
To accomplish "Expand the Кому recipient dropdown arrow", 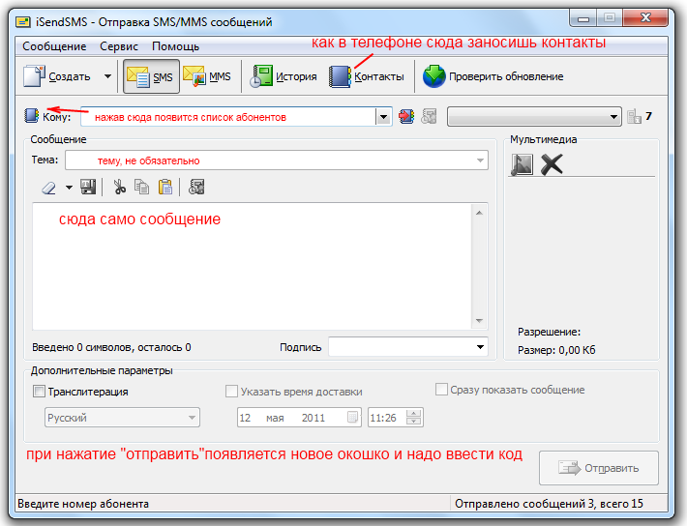I will click(x=383, y=117).
